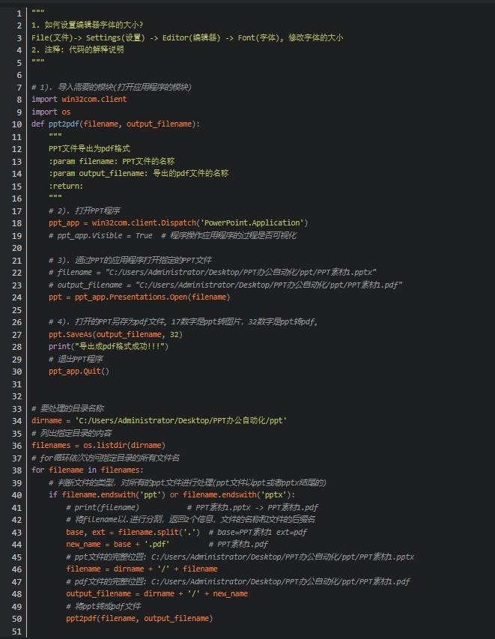This screenshot has height=639, width=495.
Task: Place cursor on 'import os' line
Action: 51,112
